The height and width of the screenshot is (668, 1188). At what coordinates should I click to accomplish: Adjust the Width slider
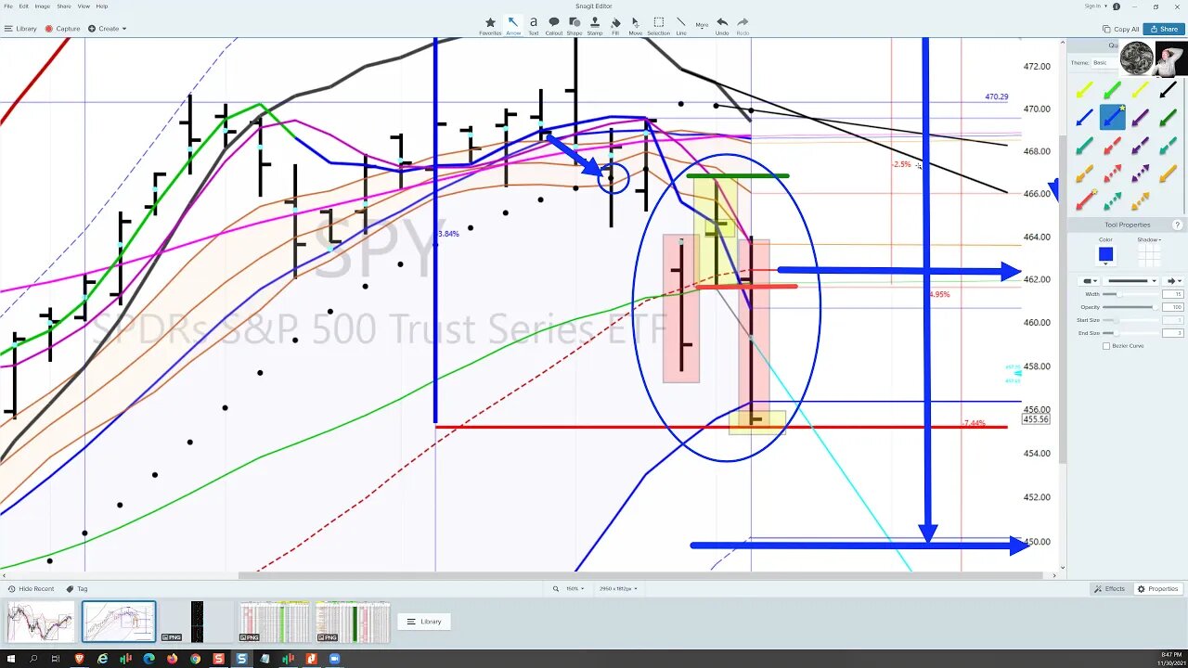pyautogui.click(x=1130, y=294)
